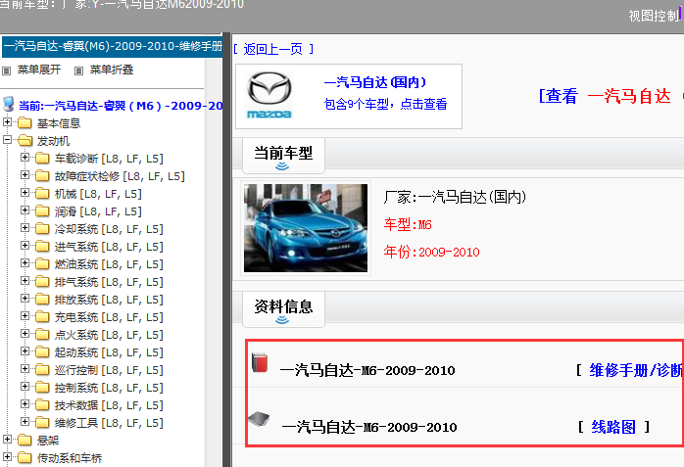Click folder icon of 排放系统
Screen dimensions: 684x467
(x=42, y=300)
